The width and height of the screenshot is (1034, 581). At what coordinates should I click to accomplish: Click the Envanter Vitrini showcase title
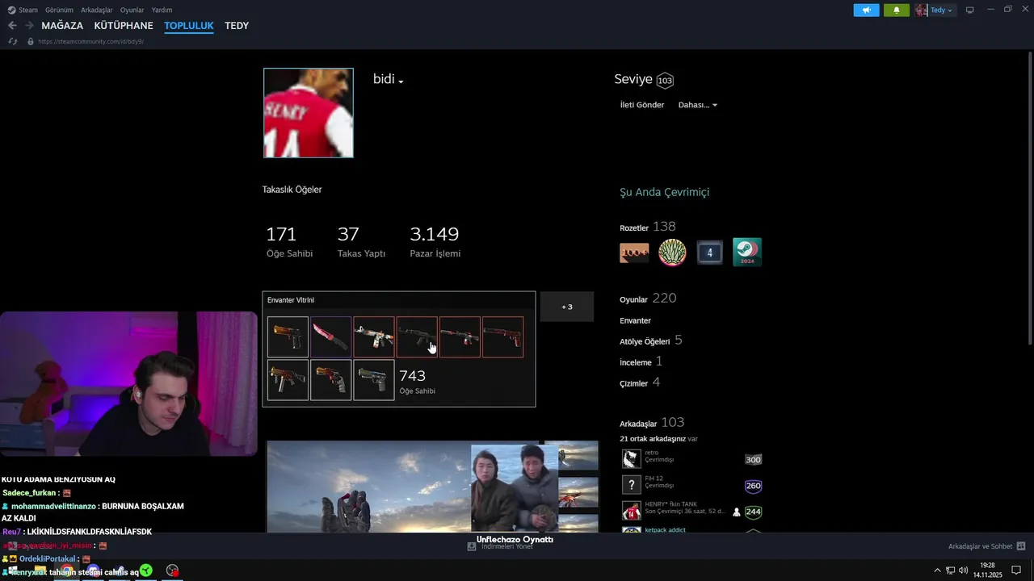(291, 300)
